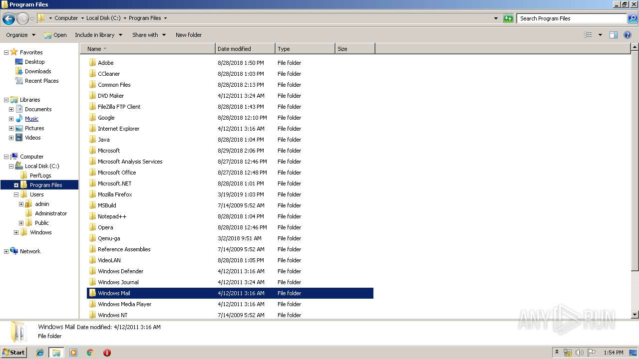Image resolution: width=639 pixels, height=359 pixels.
Task: Click the Action Center flag icon
Action: tap(592, 353)
